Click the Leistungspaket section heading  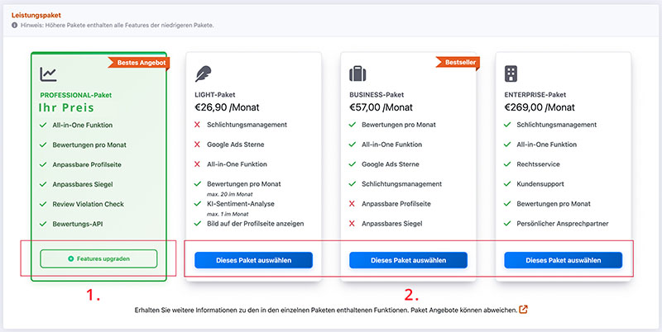[38, 14]
